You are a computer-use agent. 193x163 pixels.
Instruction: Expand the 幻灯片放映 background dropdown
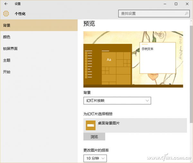click(x=117, y=101)
